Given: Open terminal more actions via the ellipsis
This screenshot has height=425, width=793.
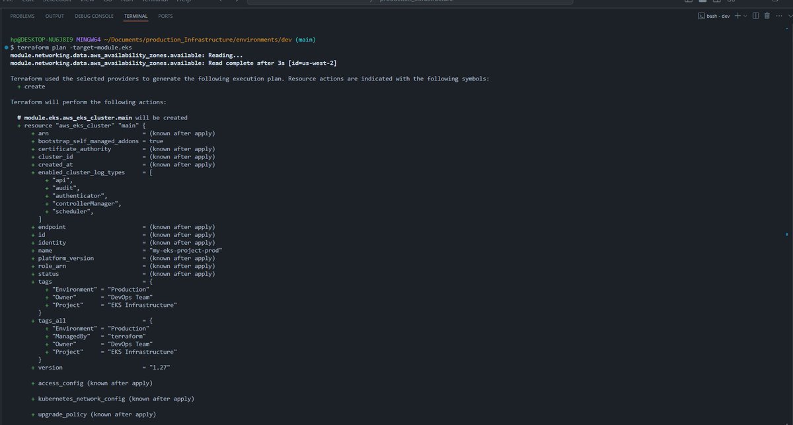Looking at the screenshot, I should click(x=778, y=16).
